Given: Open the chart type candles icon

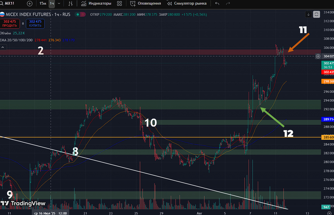Looking at the screenshot, I should click(71, 3).
